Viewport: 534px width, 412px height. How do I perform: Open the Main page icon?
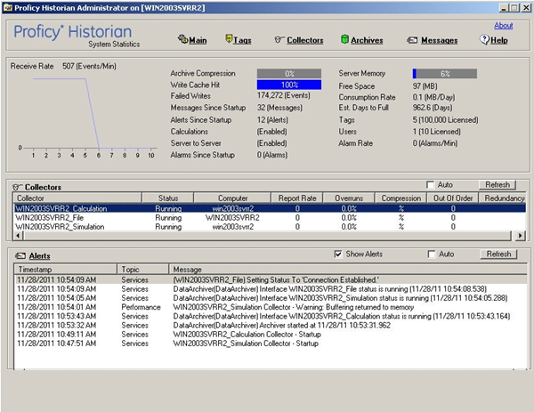pos(182,40)
